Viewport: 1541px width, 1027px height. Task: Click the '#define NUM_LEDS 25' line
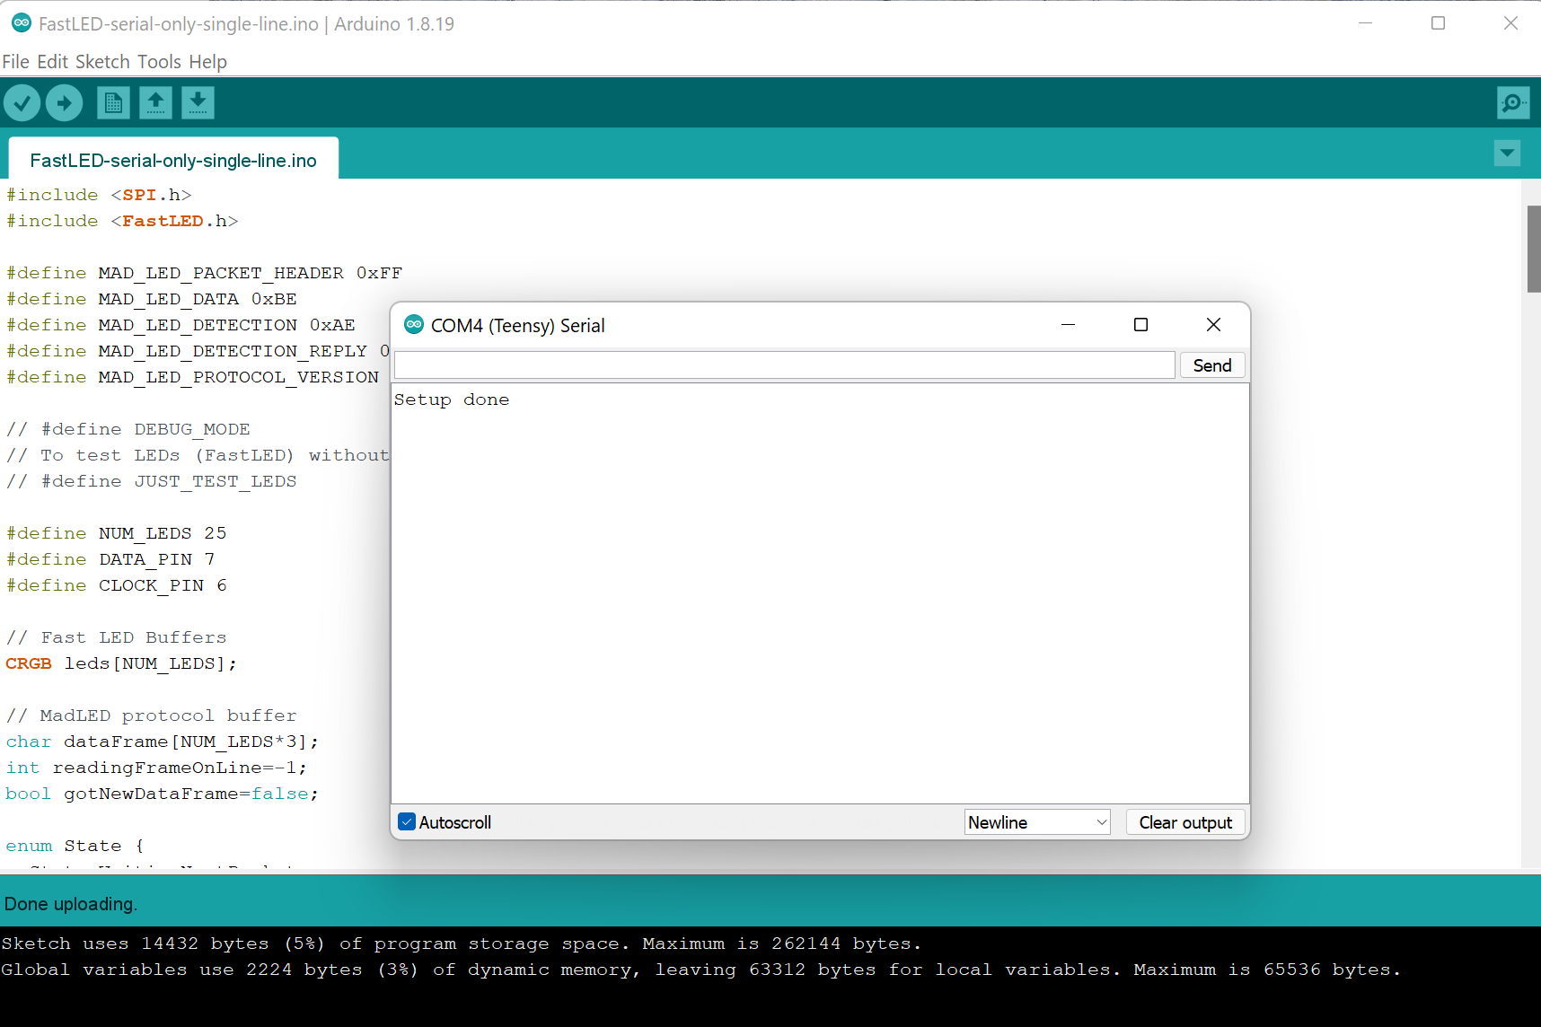point(117,533)
